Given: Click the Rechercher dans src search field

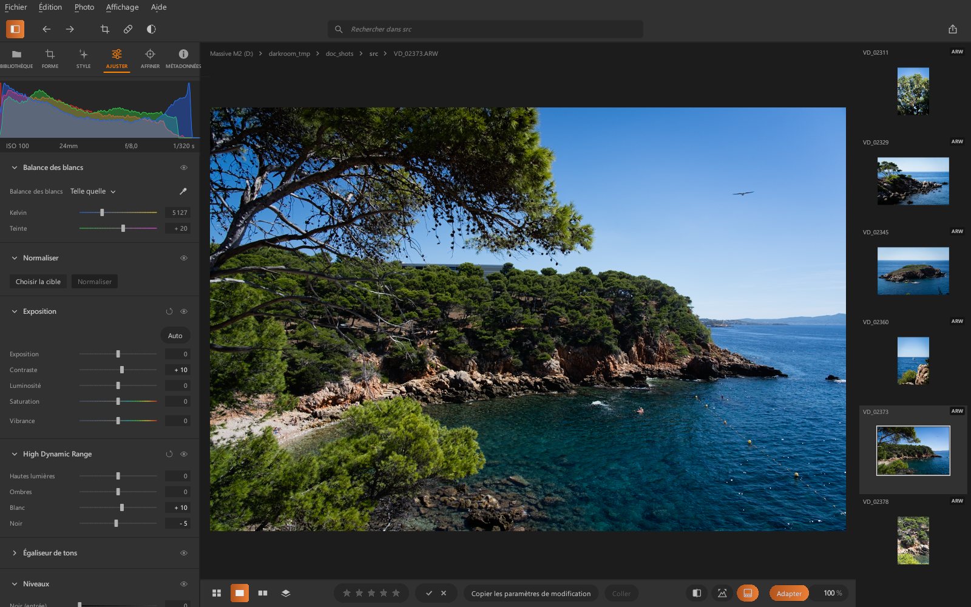Looking at the screenshot, I should pyautogui.click(x=486, y=29).
